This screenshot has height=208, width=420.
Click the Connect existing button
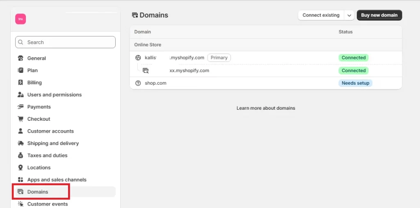coord(321,15)
